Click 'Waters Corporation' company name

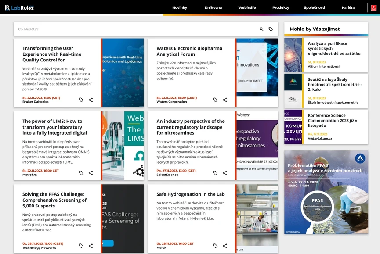click(172, 102)
